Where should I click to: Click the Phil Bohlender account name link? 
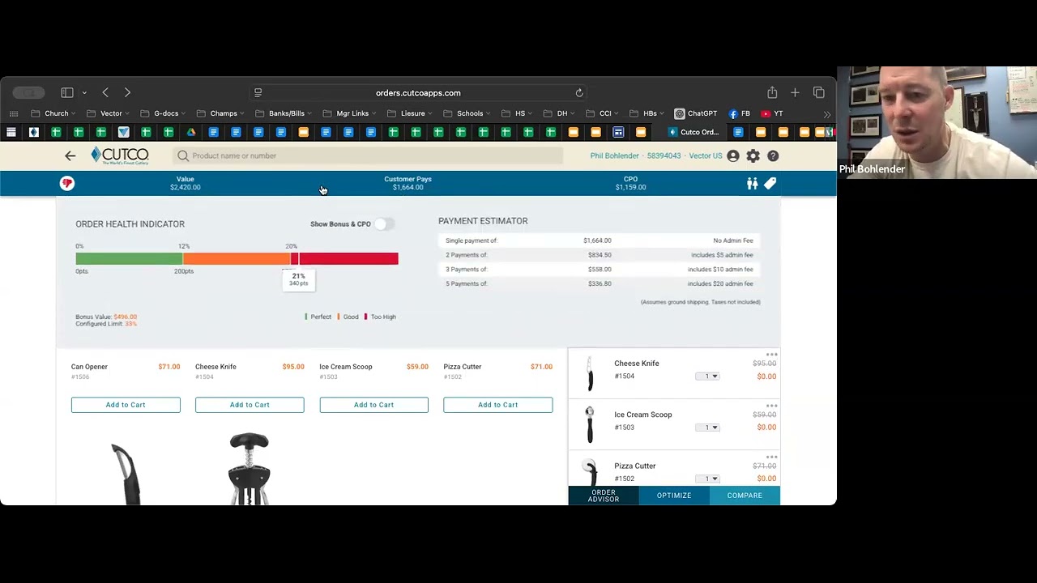[615, 156]
